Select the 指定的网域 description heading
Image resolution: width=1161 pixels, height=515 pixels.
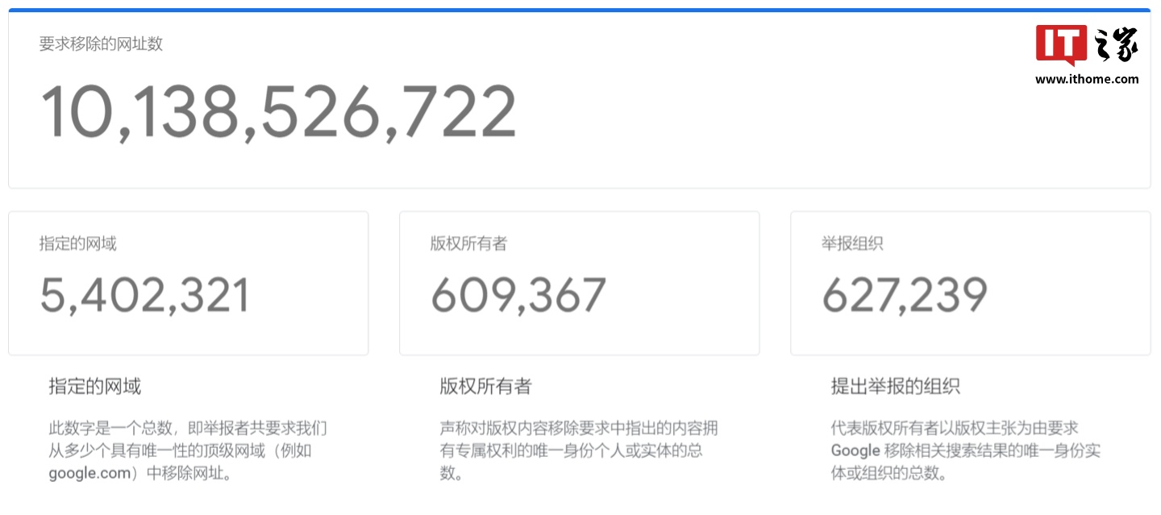coord(93,386)
